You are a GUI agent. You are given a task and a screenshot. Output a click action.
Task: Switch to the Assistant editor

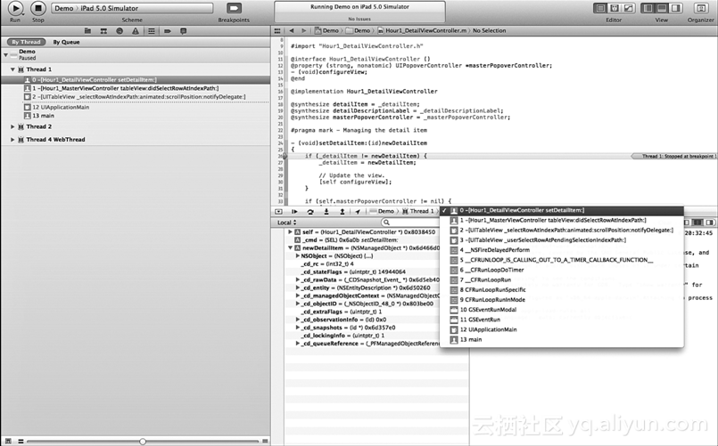(x=615, y=8)
